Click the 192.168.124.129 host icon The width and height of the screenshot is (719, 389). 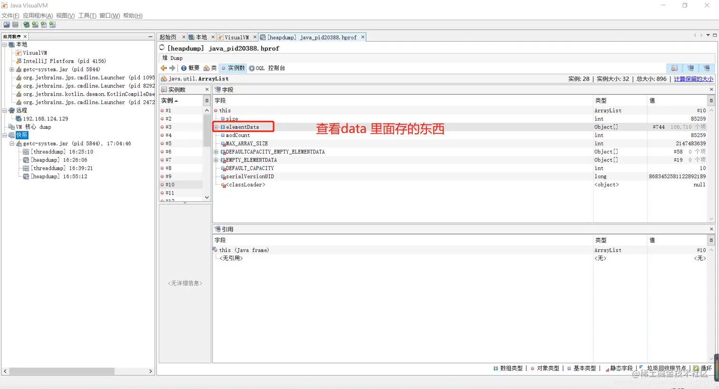tap(19, 118)
